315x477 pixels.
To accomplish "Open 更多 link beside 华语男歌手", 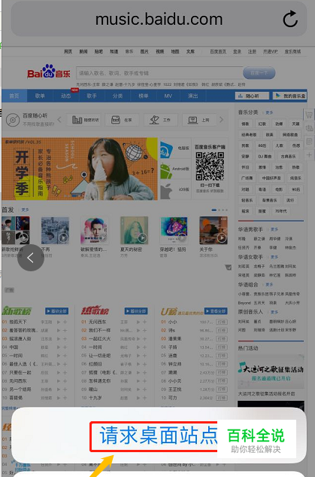I will tap(274, 229).
